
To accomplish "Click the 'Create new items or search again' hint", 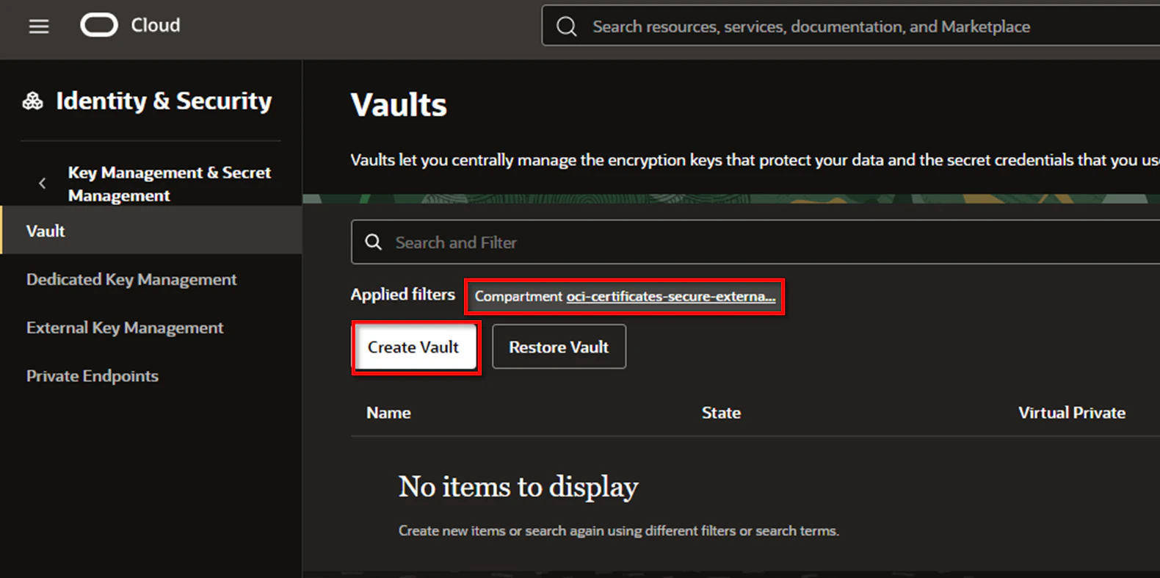I will [618, 531].
